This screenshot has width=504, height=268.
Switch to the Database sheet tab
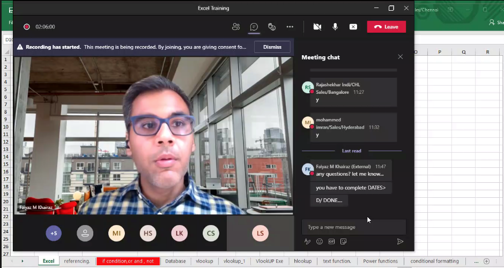(175, 262)
